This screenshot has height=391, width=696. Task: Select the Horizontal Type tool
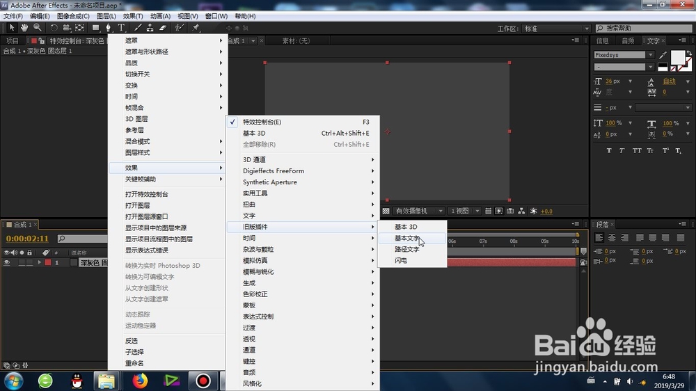tap(121, 28)
